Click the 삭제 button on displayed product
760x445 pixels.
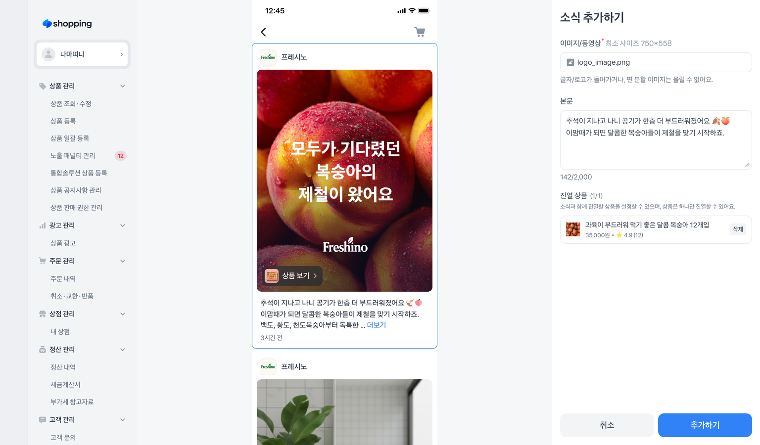(738, 229)
